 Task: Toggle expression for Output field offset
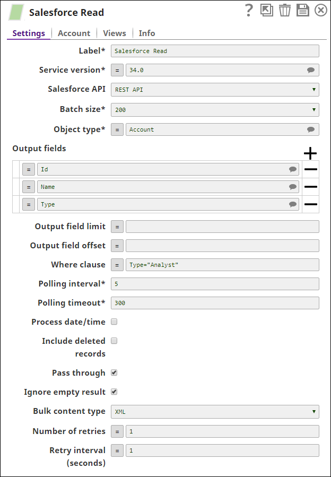tap(117, 246)
